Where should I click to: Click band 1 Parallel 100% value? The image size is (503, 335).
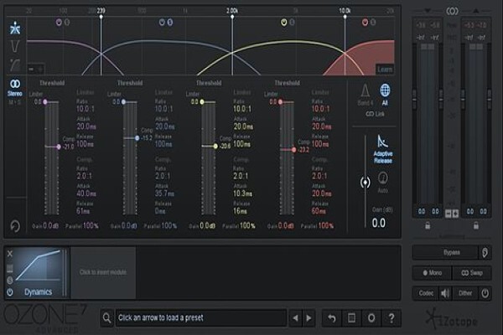(x=91, y=225)
